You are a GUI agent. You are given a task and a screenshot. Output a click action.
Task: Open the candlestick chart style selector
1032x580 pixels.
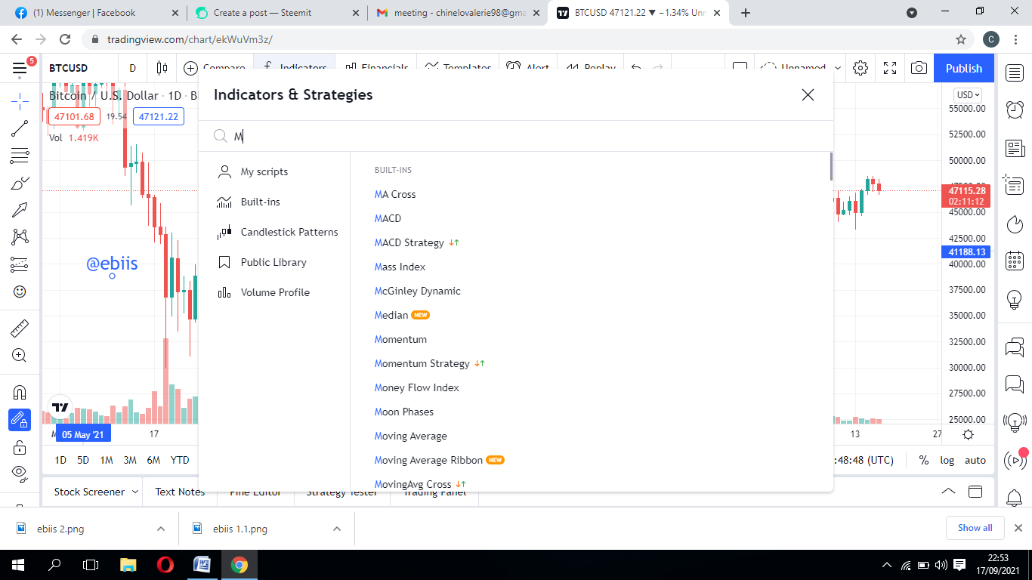[x=162, y=68]
